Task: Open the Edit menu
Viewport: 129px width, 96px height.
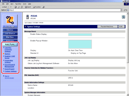Action: click(x=7, y=4)
